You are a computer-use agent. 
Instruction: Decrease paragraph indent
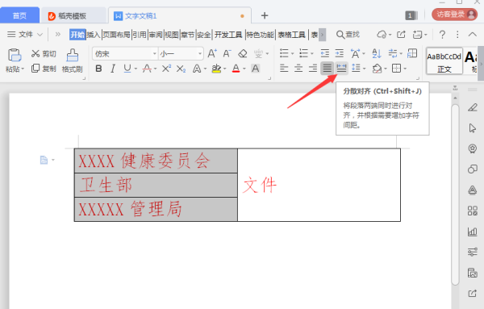[325, 53]
